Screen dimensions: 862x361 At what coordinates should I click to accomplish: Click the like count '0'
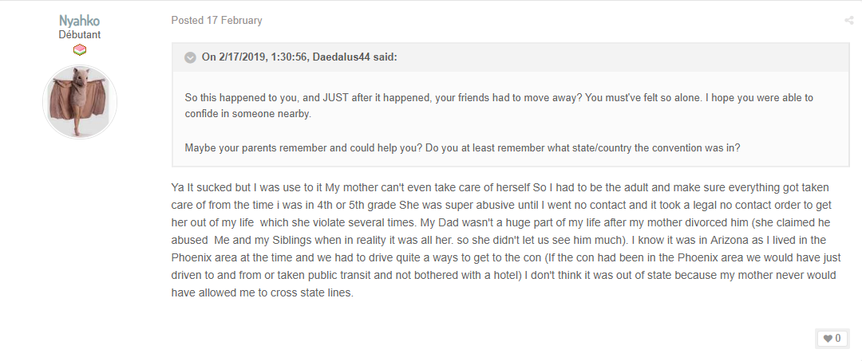coord(838,339)
